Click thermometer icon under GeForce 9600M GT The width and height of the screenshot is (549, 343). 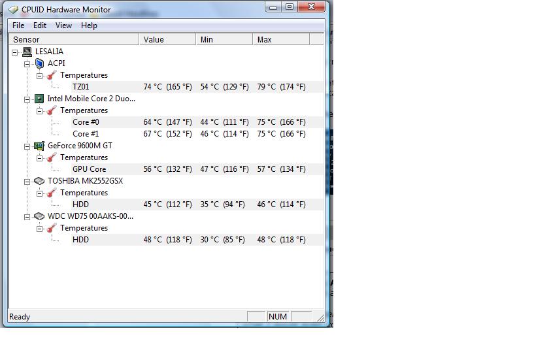pyautogui.click(x=52, y=157)
